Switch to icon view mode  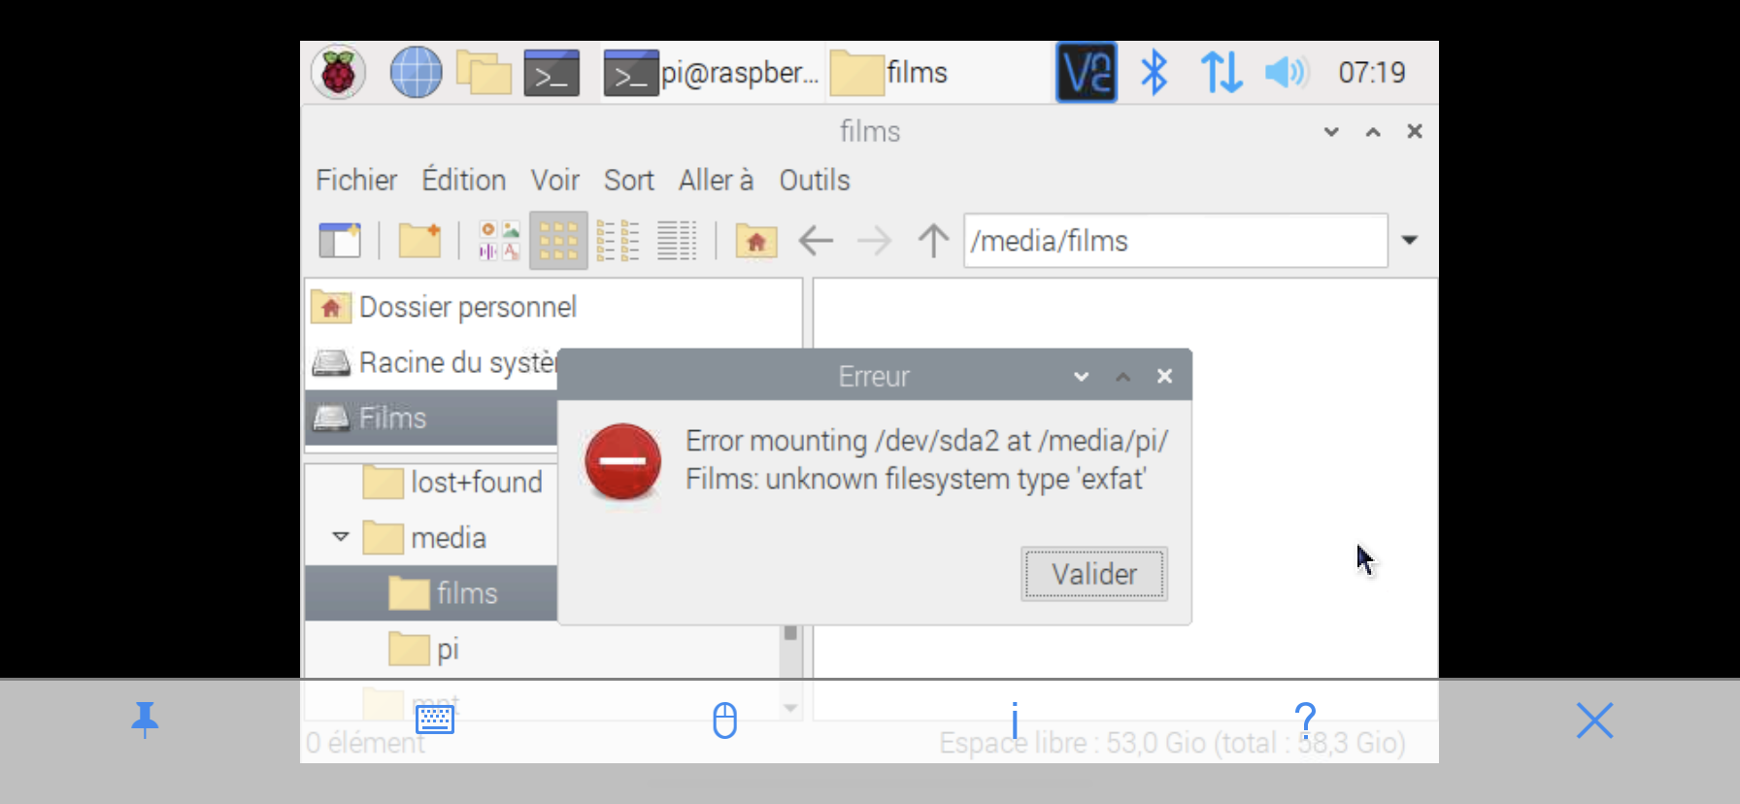558,240
